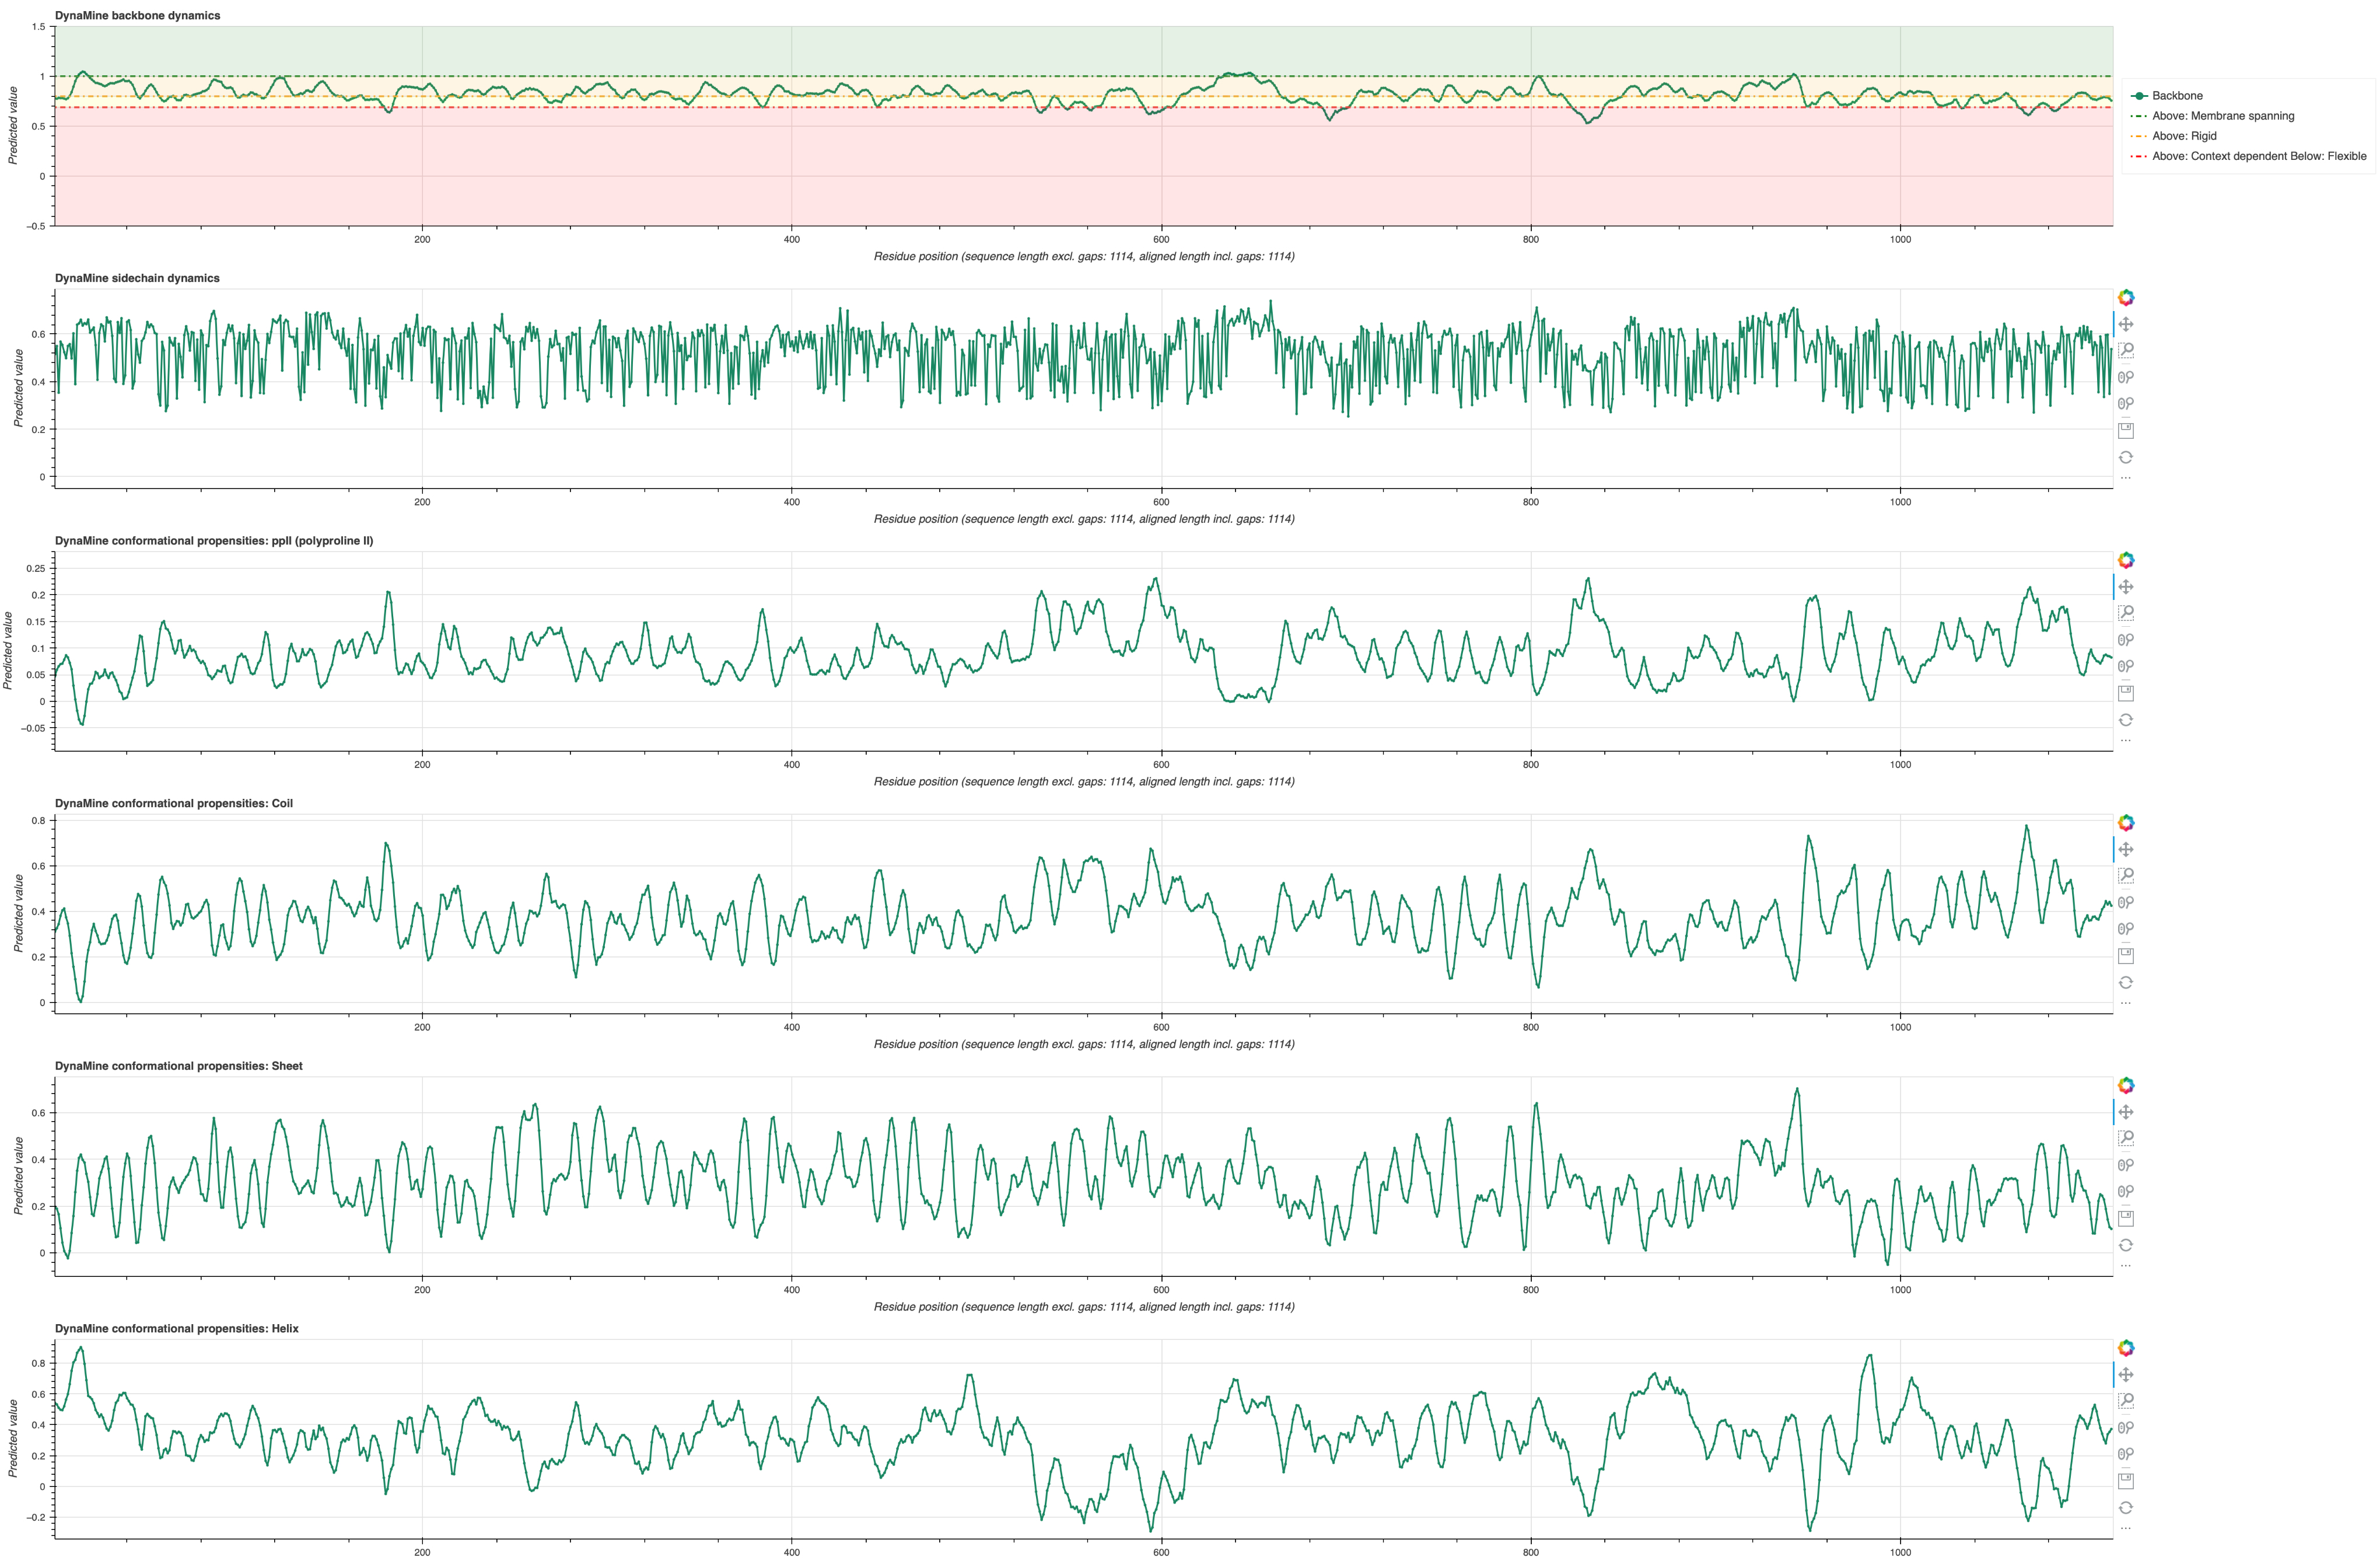The width and height of the screenshot is (2380, 1564).
Task: Expand the Sheet plot toolbar's overflow dots
Action: click(x=2125, y=1267)
